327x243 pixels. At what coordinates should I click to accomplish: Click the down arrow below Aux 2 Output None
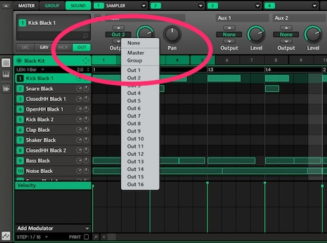point(286,41)
